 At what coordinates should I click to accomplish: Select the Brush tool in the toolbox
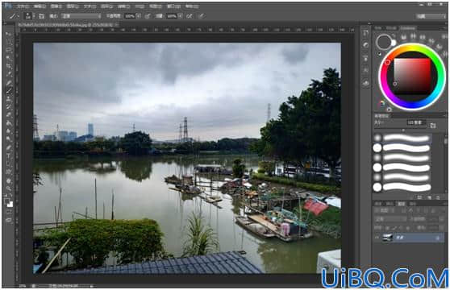pyautogui.click(x=9, y=91)
